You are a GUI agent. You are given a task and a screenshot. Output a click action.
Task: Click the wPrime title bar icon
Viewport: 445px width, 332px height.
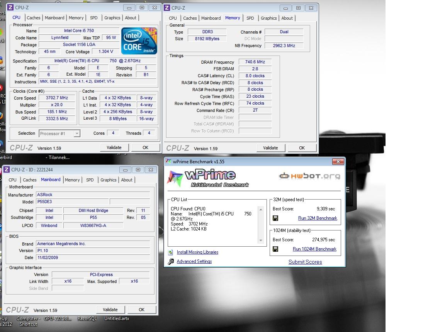tap(168, 162)
